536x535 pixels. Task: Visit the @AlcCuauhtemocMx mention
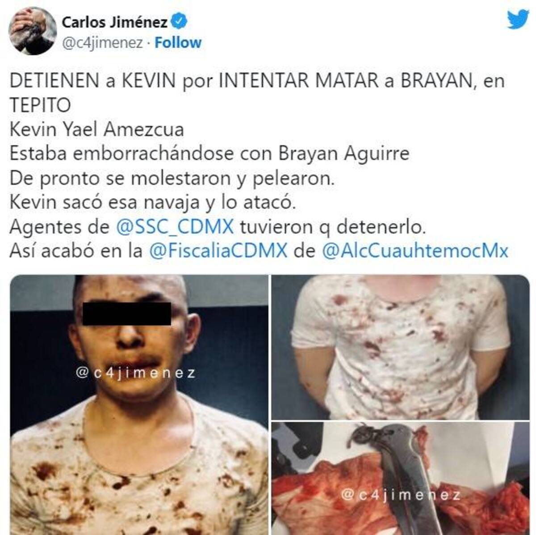[415, 251]
